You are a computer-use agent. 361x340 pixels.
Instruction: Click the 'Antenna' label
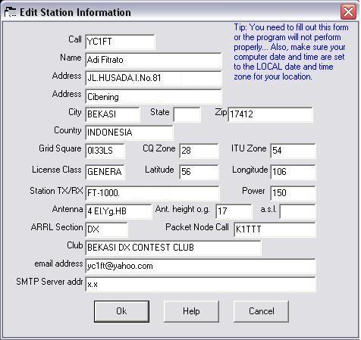(67, 209)
